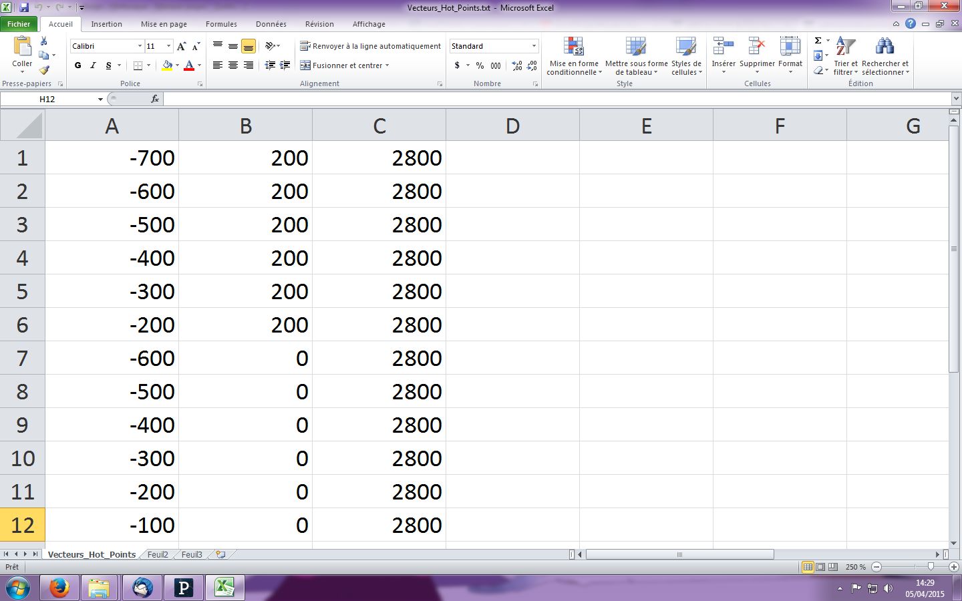Switch to the Formules ribbon tab
The image size is (962, 601).
pyautogui.click(x=221, y=24)
